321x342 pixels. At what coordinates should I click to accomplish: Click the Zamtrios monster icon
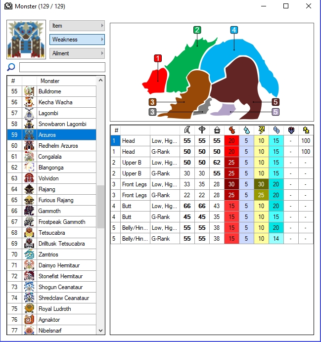click(x=29, y=255)
